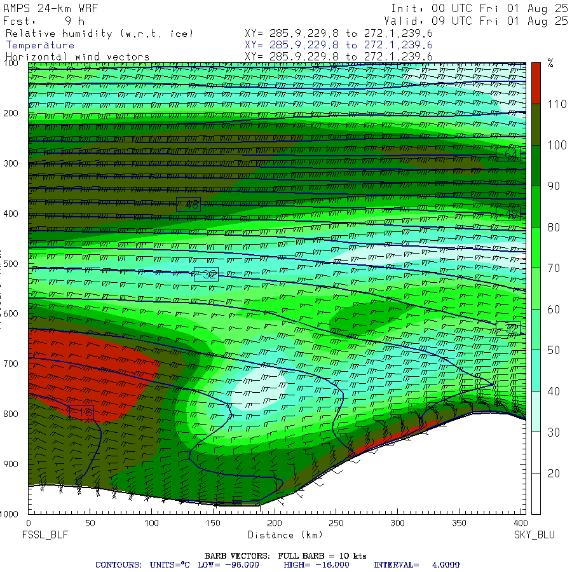The height and width of the screenshot is (572, 572).
Task: Click the '-32' contour label near 500 hPa
Action: 206,275
